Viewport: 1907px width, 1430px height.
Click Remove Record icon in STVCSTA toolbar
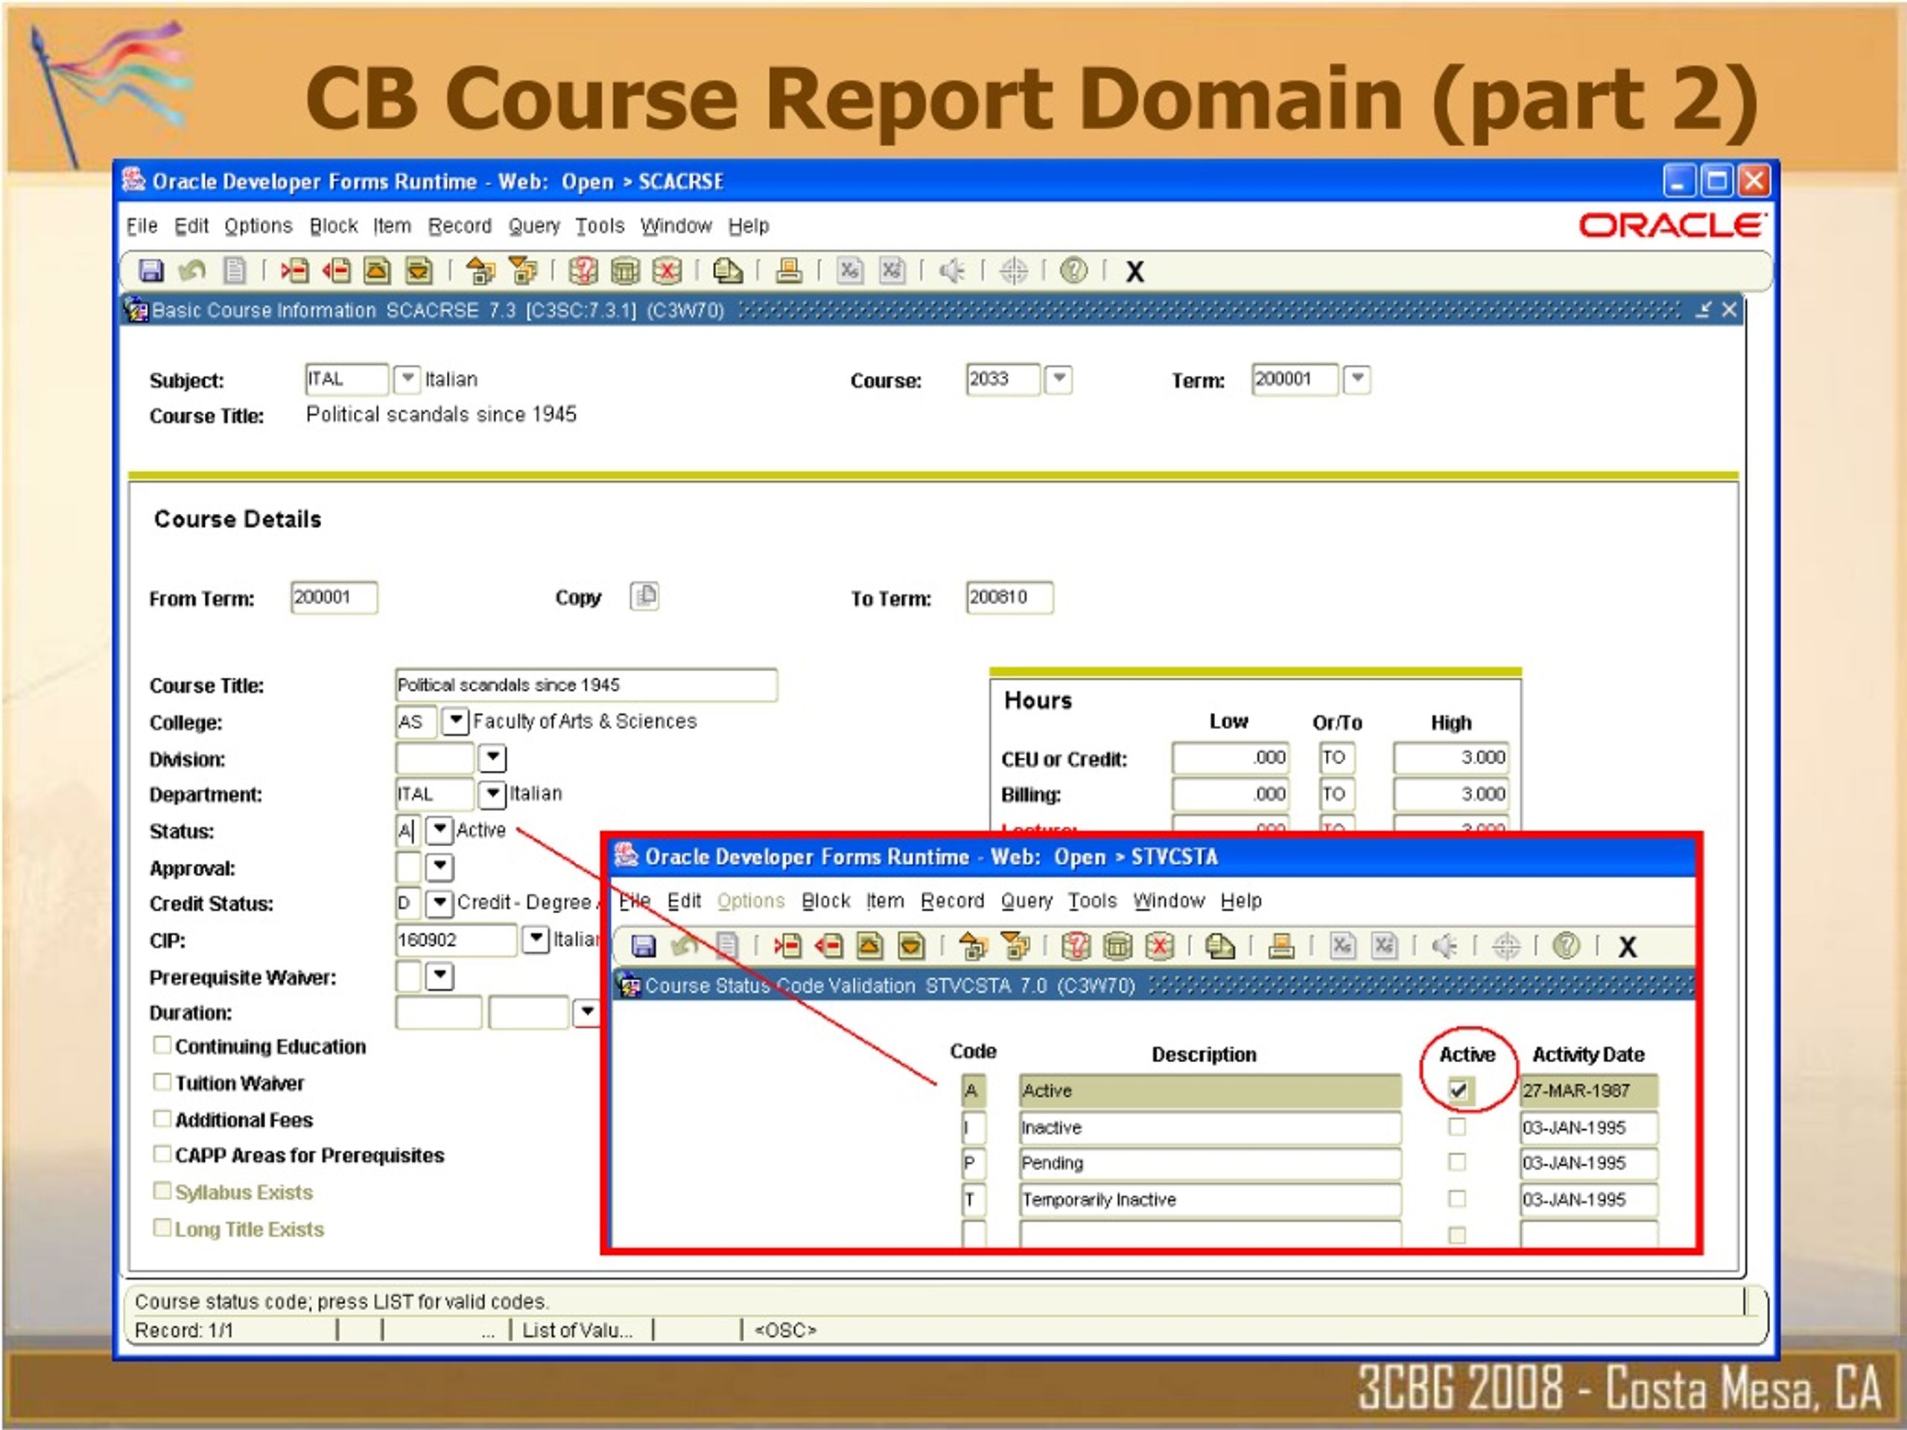point(828,946)
